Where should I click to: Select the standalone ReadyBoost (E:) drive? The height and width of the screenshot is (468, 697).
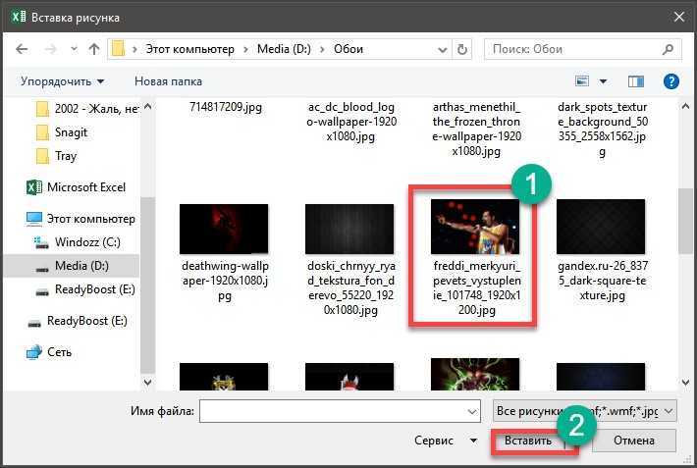78,321
